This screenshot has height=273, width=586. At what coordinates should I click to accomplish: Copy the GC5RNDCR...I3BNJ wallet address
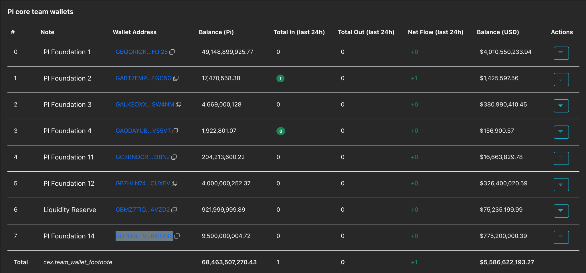(x=174, y=157)
